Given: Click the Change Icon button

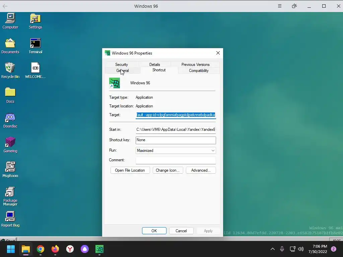Looking at the screenshot, I should pos(167,170).
